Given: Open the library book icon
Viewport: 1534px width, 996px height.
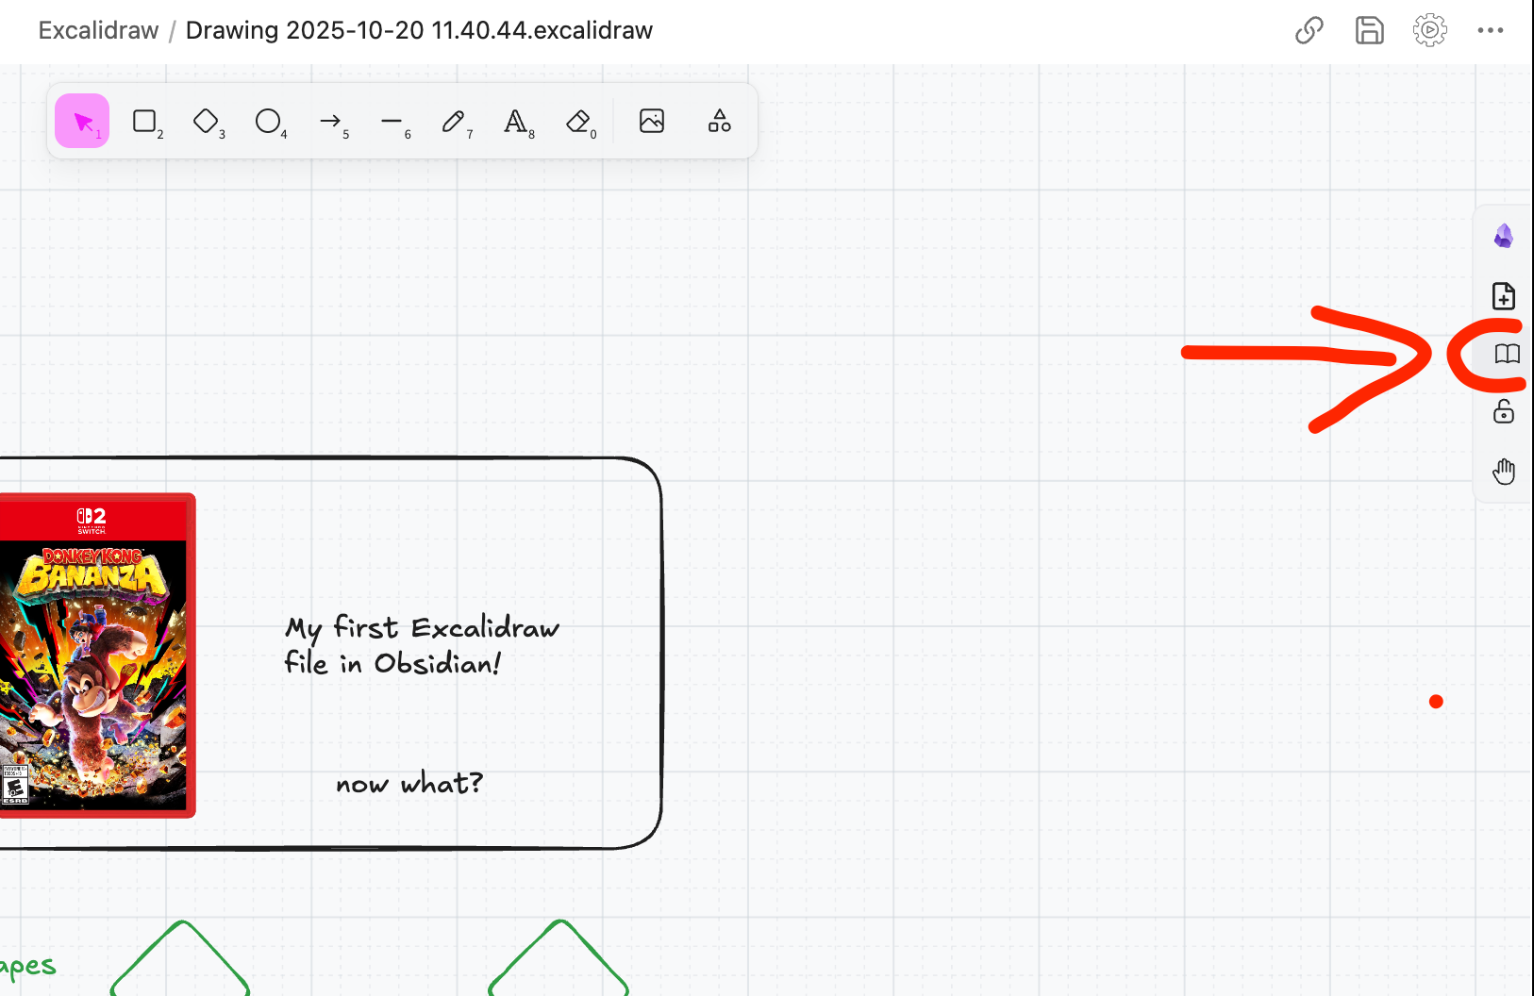Looking at the screenshot, I should click(x=1508, y=354).
